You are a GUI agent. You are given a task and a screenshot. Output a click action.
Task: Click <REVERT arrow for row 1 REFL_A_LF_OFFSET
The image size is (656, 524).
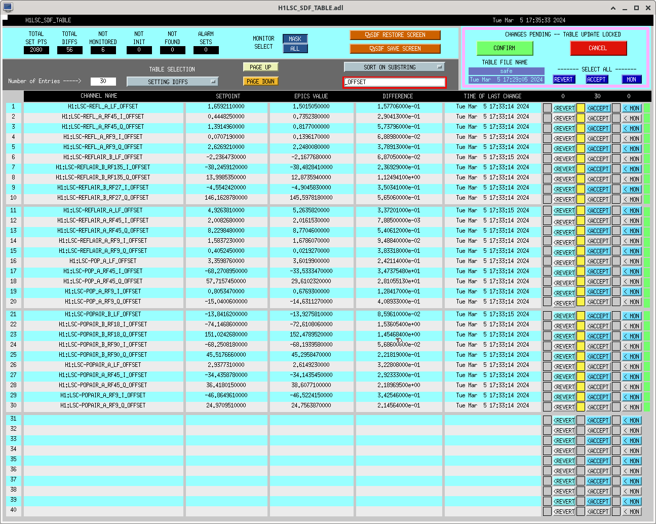(564, 108)
